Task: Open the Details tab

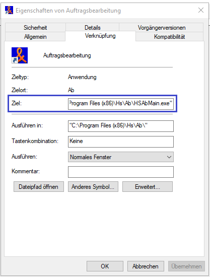Action: [x=92, y=28]
